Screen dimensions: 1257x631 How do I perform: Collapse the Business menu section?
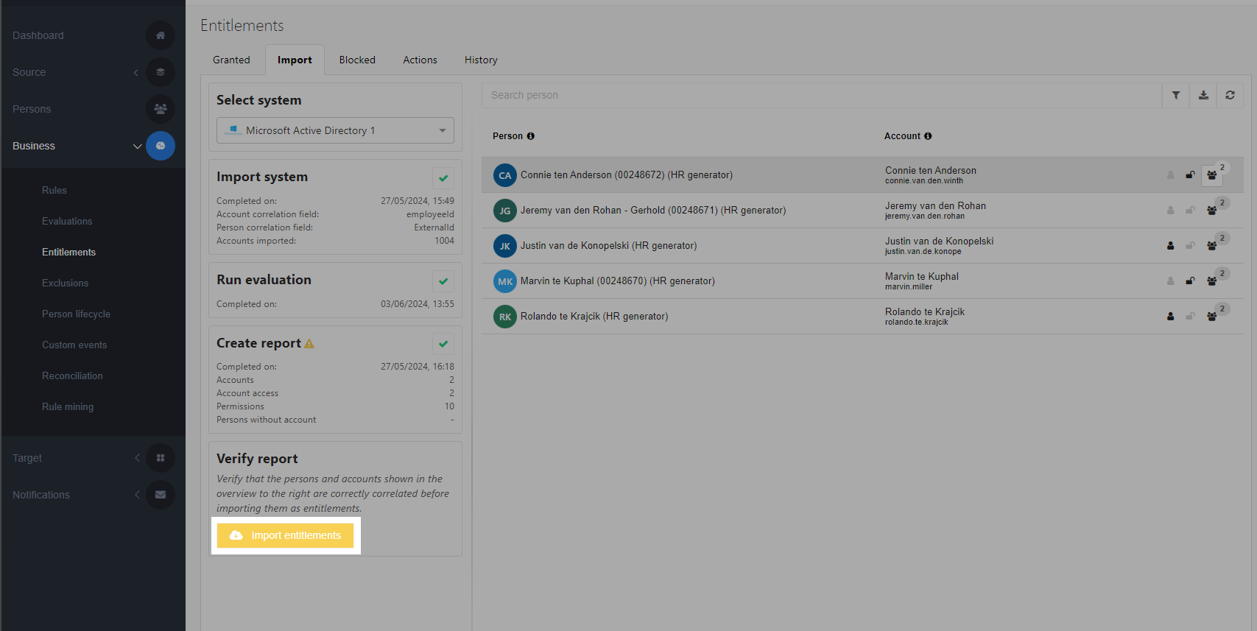137,146
